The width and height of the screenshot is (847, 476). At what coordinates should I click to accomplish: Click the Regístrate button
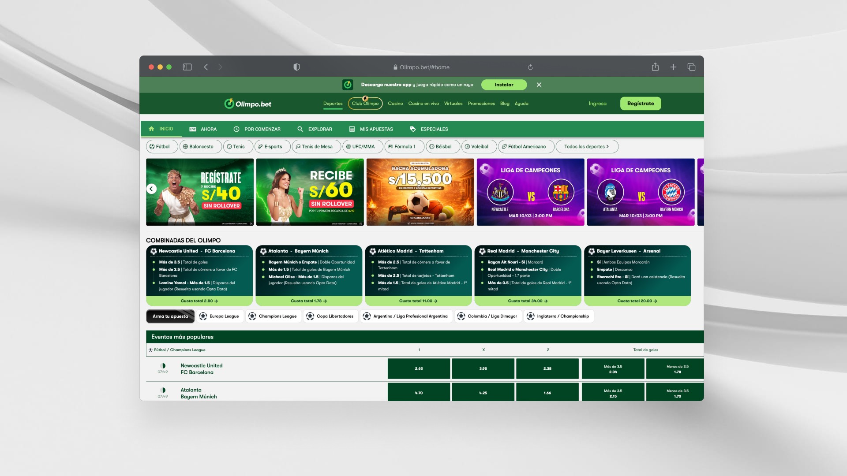click(640, 104)
